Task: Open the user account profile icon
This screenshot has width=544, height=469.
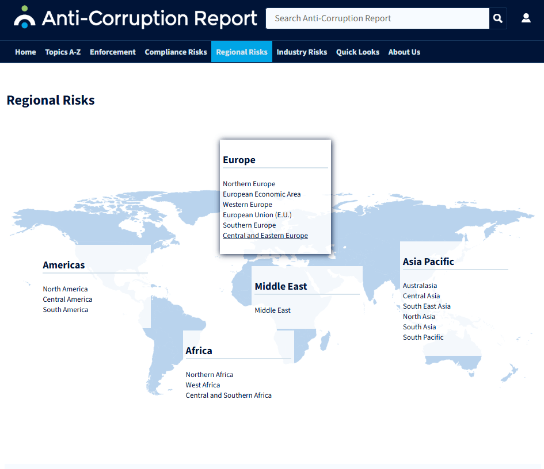Action: click(526, 18)
